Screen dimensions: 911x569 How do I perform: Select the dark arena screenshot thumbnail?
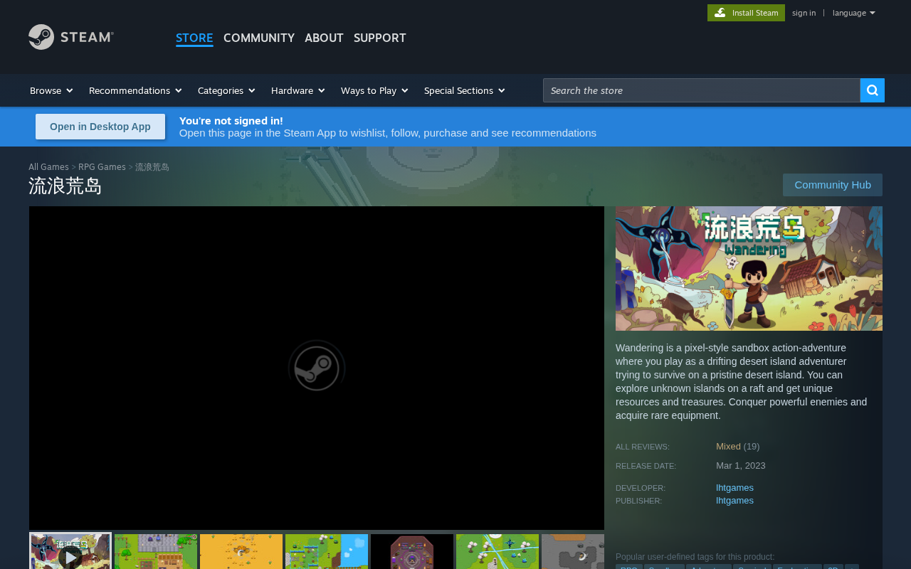click(412, 551)
